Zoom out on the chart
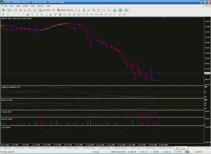Viewport: 211px width, 154px height. (99, 10)
